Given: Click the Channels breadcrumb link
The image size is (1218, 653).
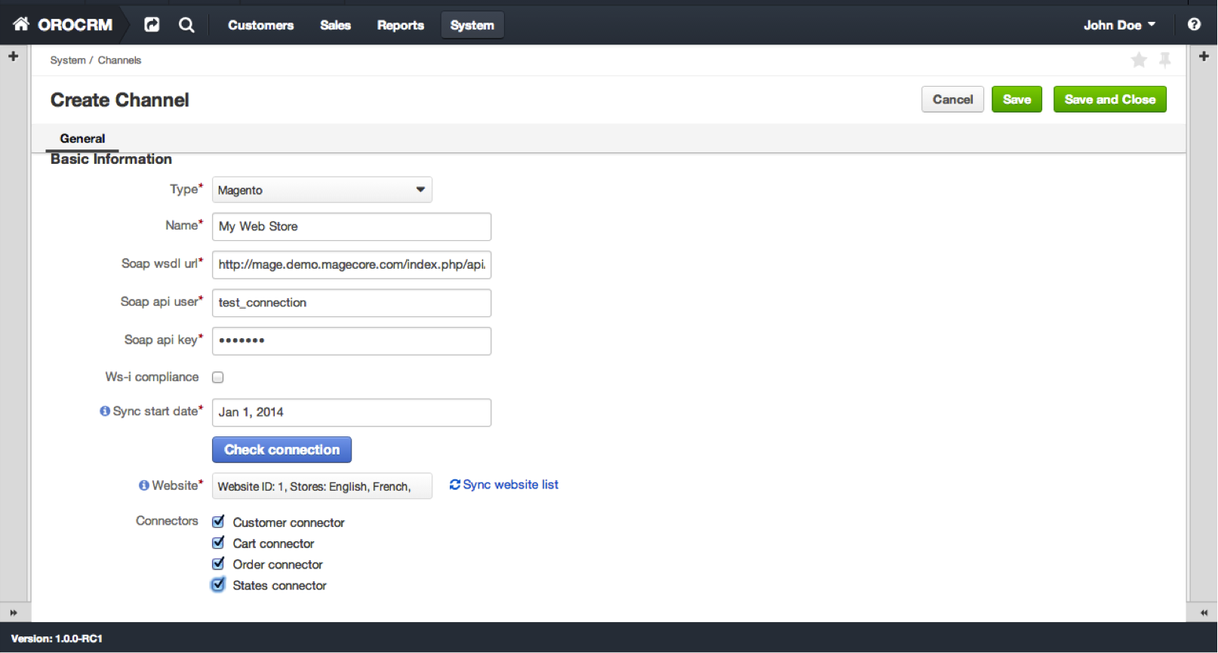Looking at the screenshot, I should click(x=119, y=60).
